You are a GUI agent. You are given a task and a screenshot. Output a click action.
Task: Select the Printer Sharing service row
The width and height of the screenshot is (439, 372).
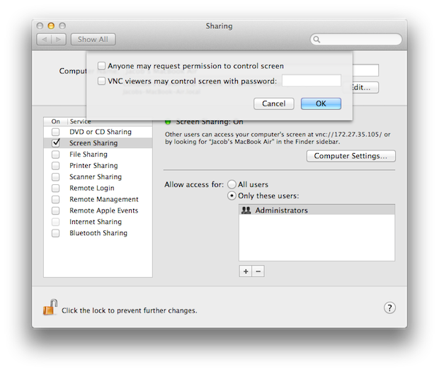[x=98, y=166]
